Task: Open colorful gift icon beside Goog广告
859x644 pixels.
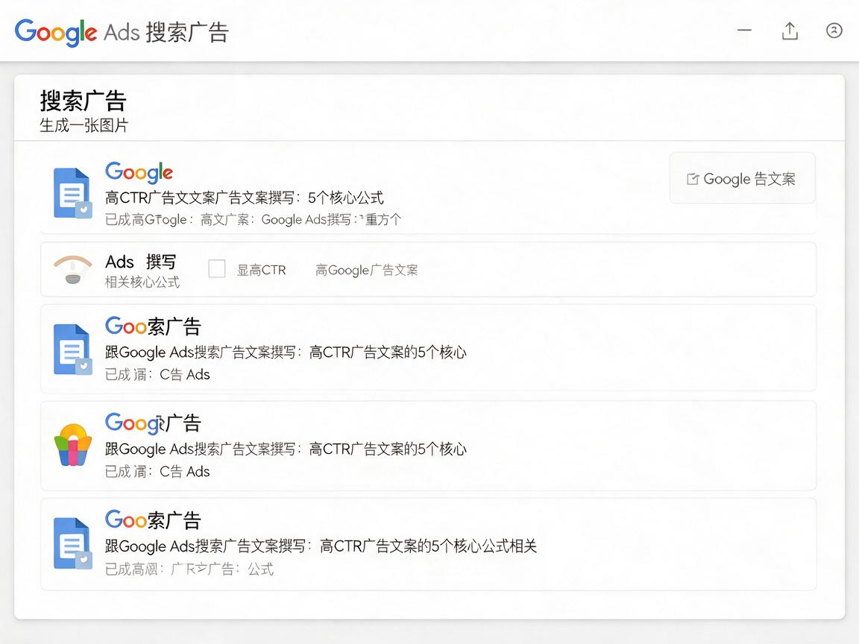Action: [72, 445]
